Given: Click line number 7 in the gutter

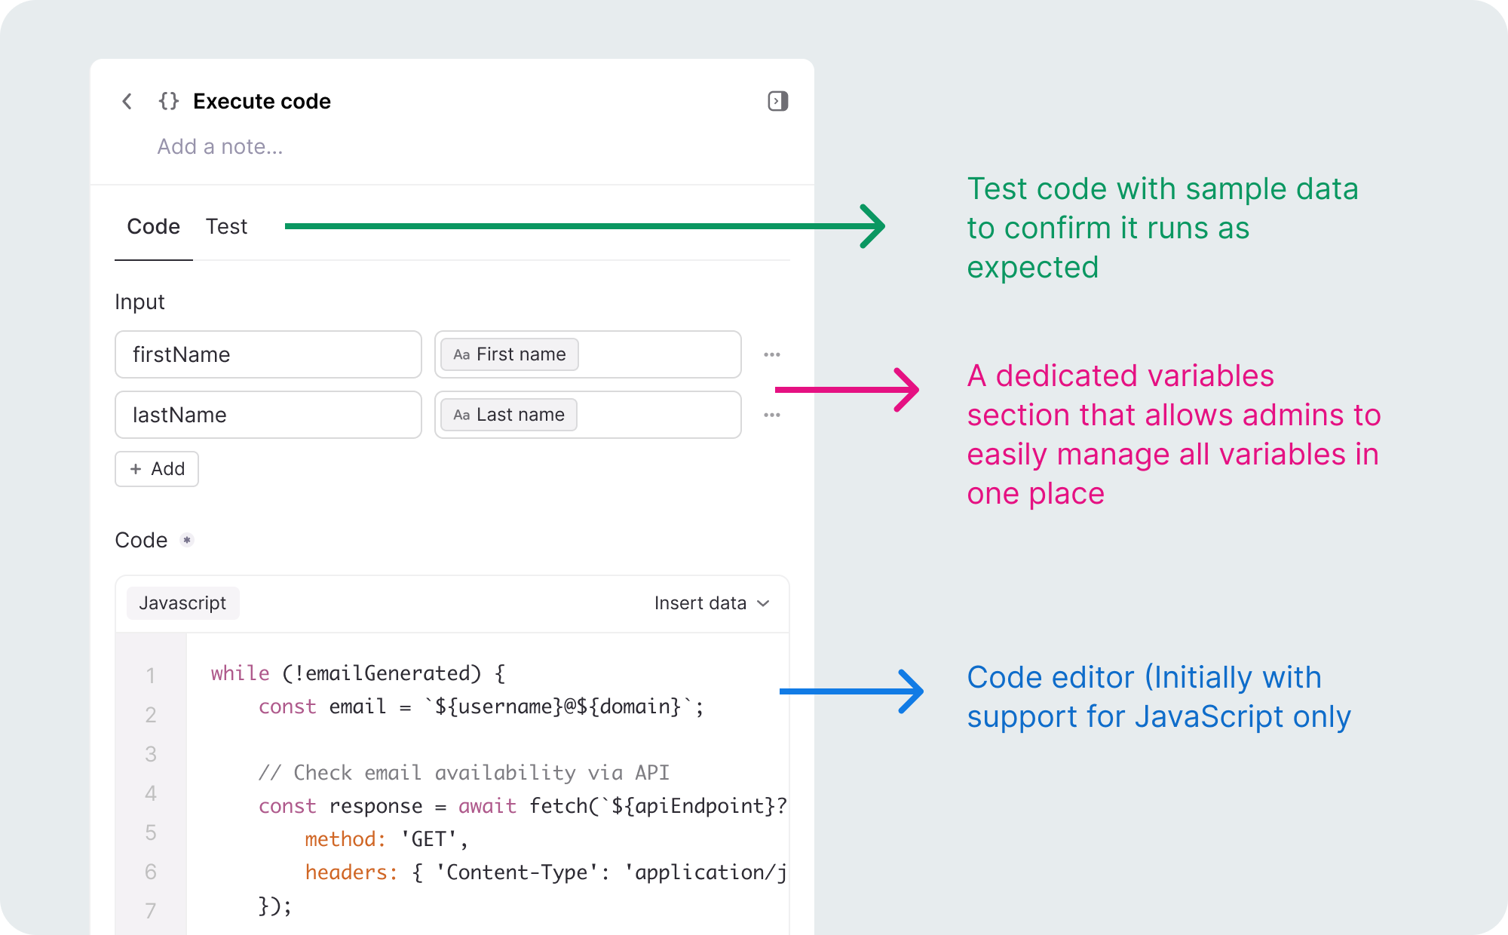Looking at the screenshot, I should tap(151, 911).
